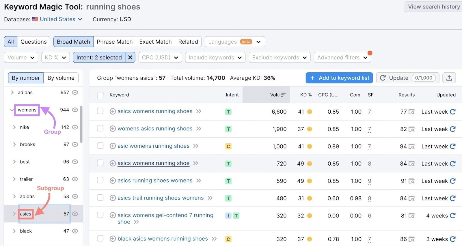
Task: Refresh metrics for 'asic womens running shoes'
Action: click(x=453, y=146)
